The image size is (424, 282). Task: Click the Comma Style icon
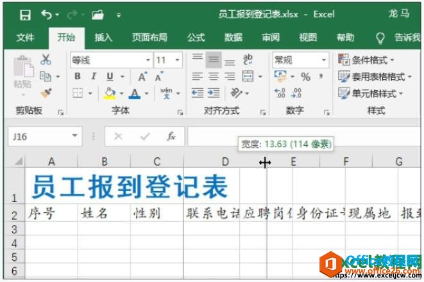coord(321,76)
